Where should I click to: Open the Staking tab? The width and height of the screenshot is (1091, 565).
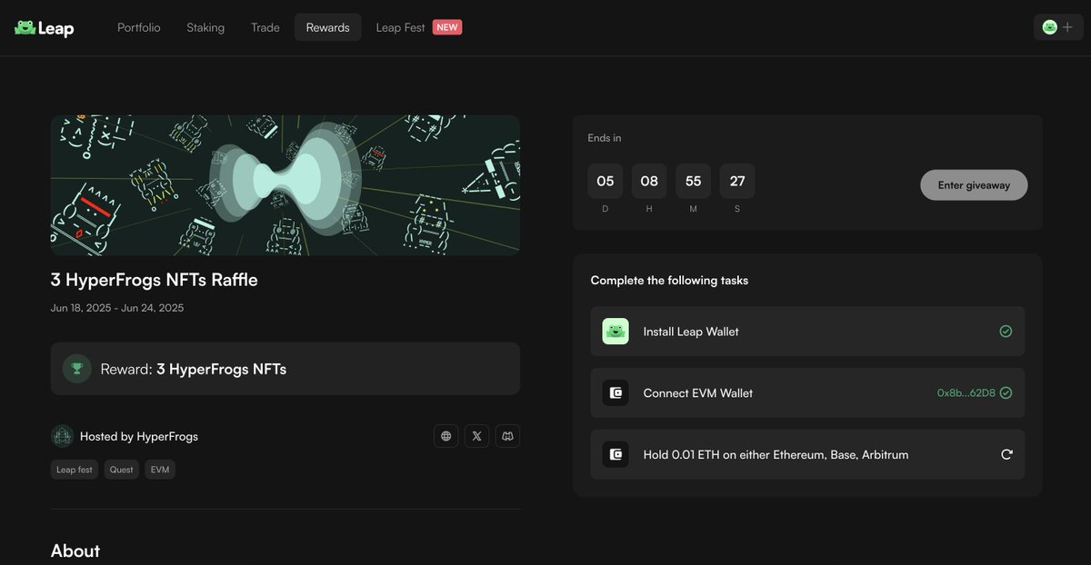(x=205, y=27)
